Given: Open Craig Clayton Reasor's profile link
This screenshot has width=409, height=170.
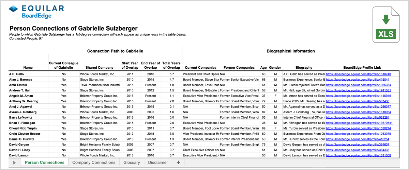Looking at the screenshot, I should [359, 134].
